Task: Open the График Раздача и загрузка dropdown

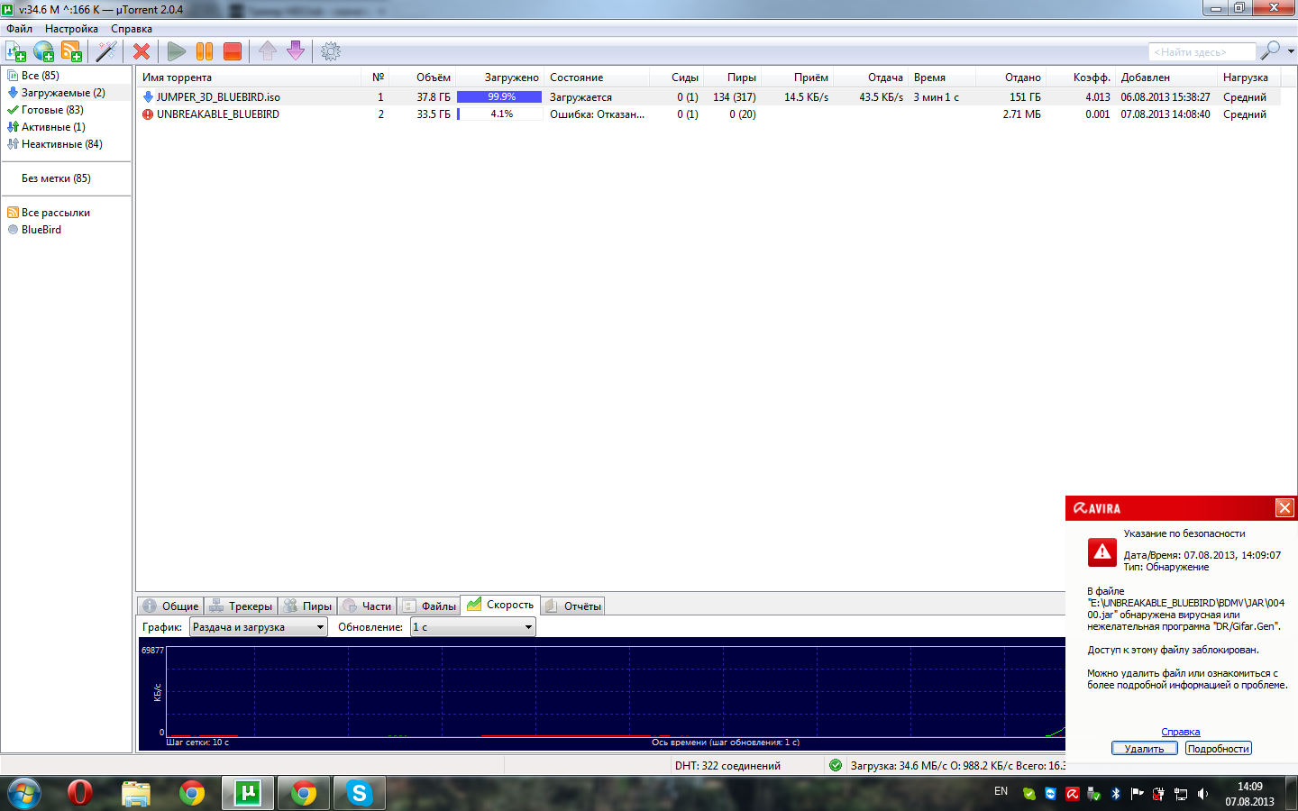Action: [258, 627]
